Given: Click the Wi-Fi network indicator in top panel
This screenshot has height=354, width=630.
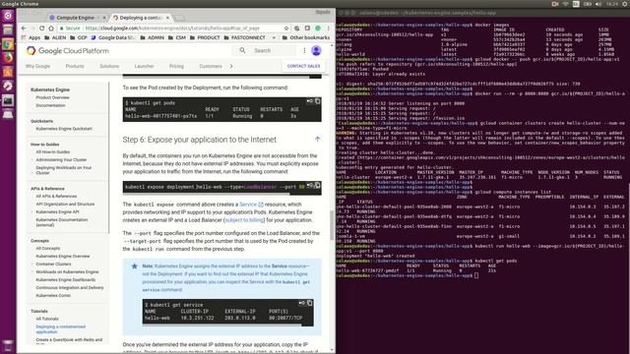Looking at the screenshot, I should tap(565, 4).
